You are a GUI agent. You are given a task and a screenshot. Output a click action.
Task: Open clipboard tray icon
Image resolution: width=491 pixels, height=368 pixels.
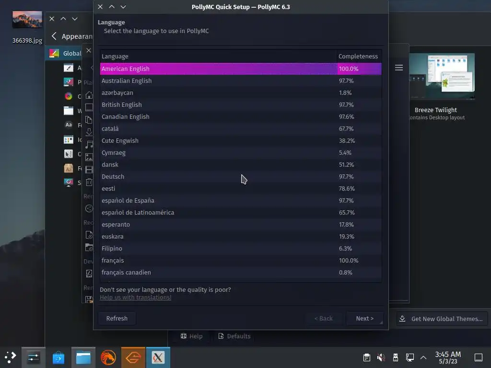(367, 357)
